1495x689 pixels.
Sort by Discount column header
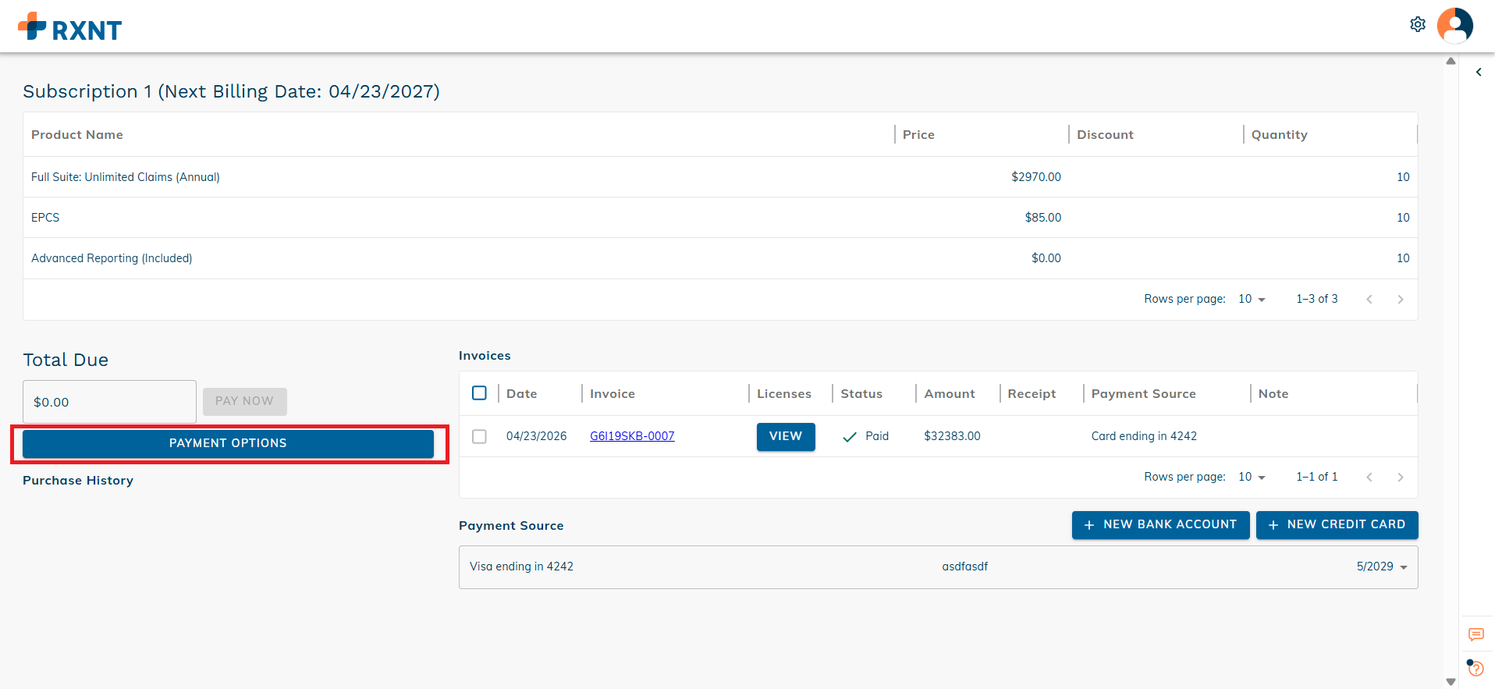click(x=1105, y=135)
